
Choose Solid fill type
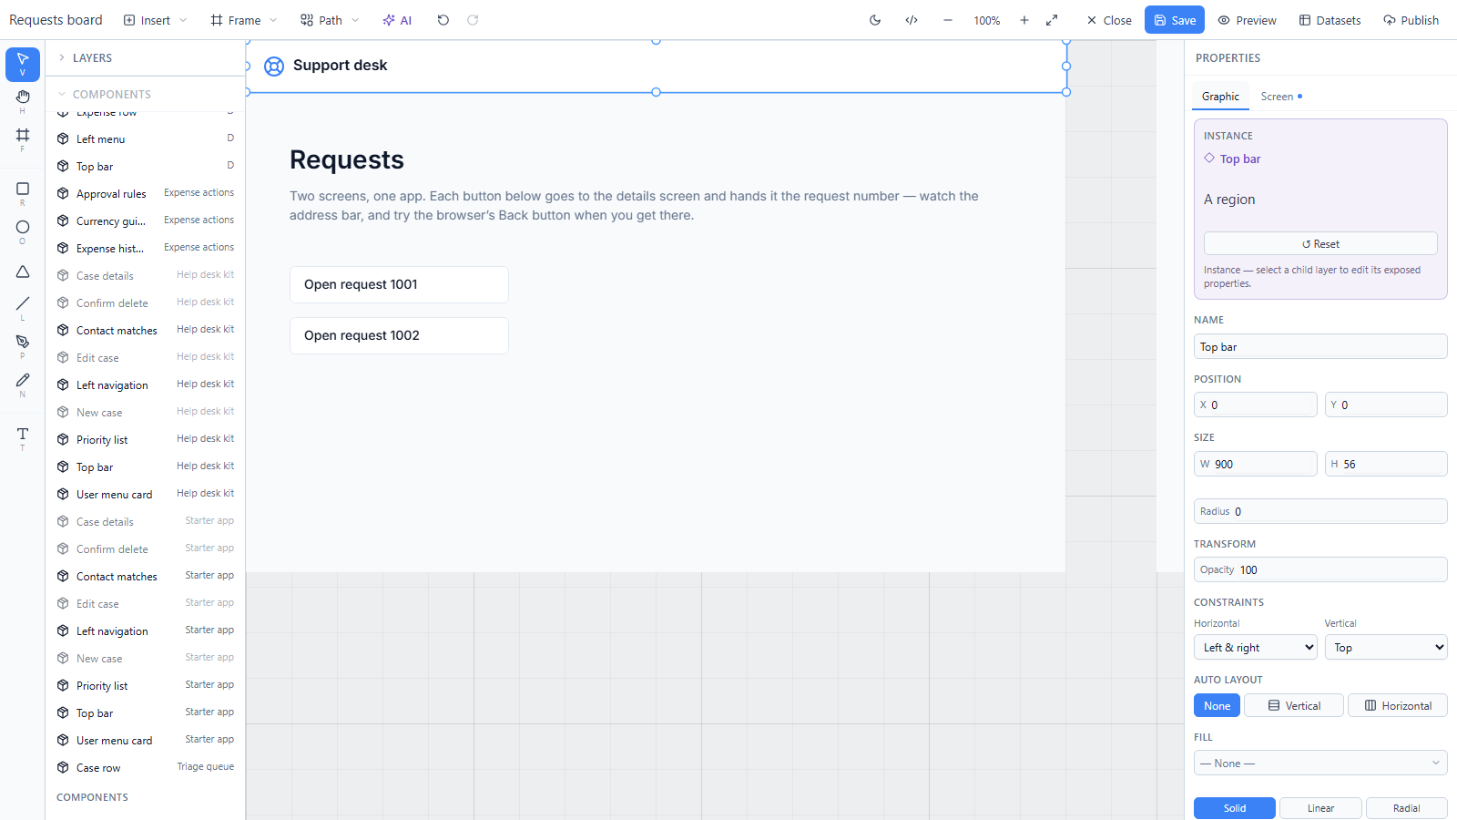click(1235, 808)
